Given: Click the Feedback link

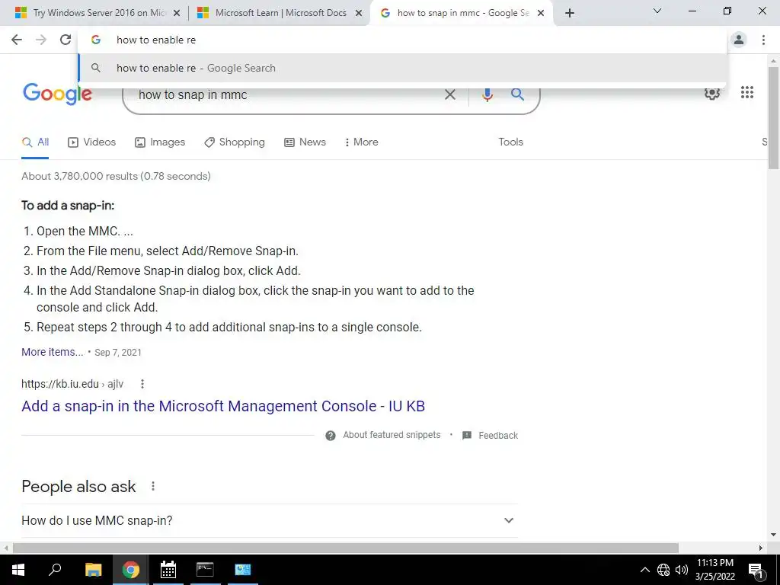Looking at the screenshot, I should point(498,436).
